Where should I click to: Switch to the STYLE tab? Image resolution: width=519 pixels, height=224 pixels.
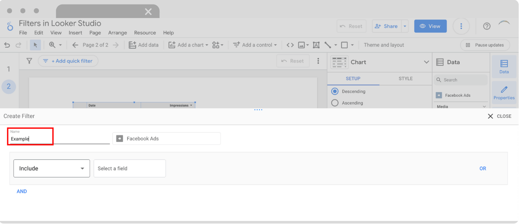coord(405,79)
